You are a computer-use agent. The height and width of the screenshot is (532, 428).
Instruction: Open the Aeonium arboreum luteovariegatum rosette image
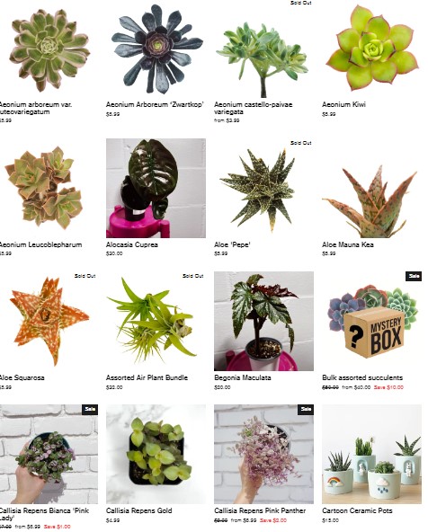[x=49, y=49]
